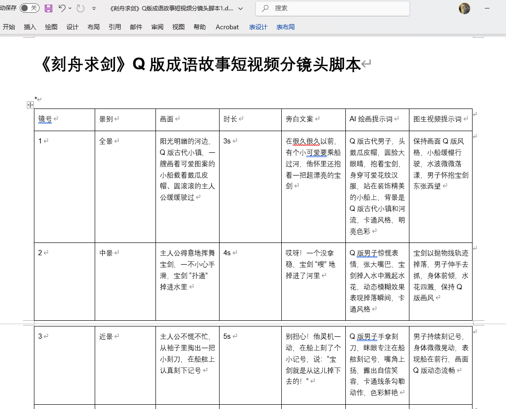The width and height of the screenshot is (506, 409).
Task: Open the 视图 ribbon tab
Action: pyautogui.click(x=179, y=27)
